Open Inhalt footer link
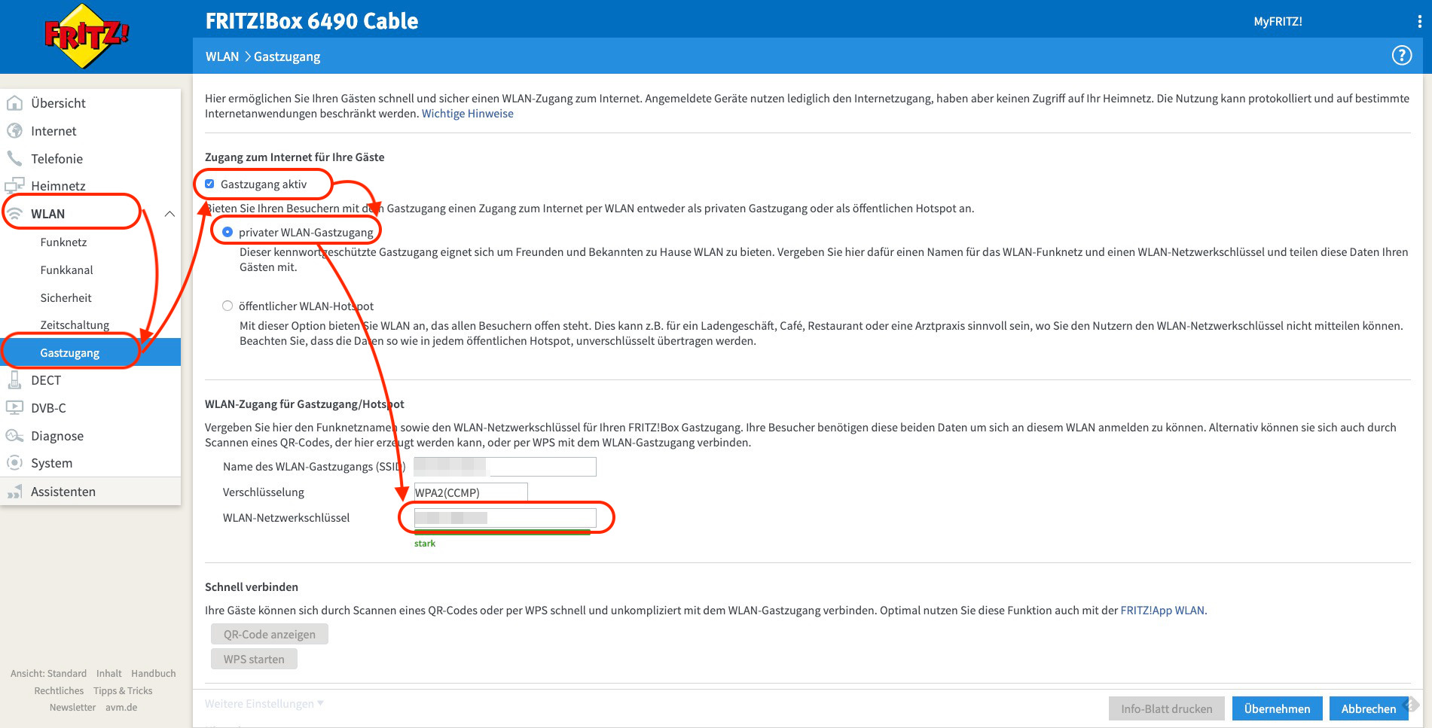This screenshot has height=728, width=1432. tap(108, 674)
